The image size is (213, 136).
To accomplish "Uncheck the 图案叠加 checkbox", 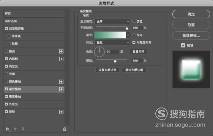I will point(6,96).
